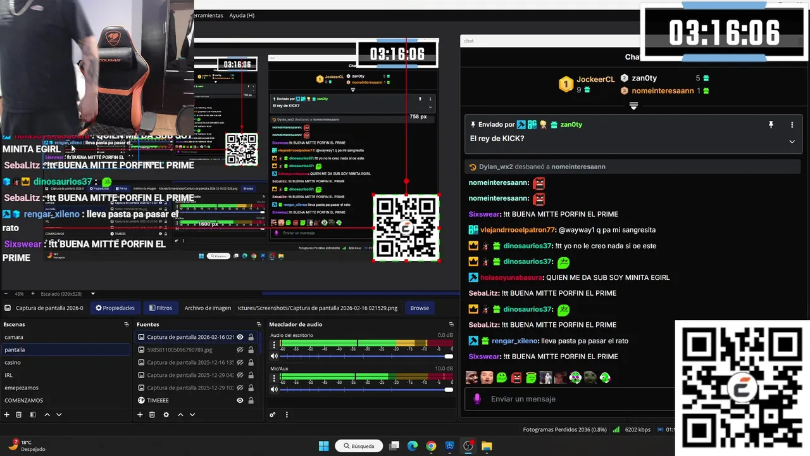Open Windows Start menu
810x456 pixels.
[x=323, y=446]
